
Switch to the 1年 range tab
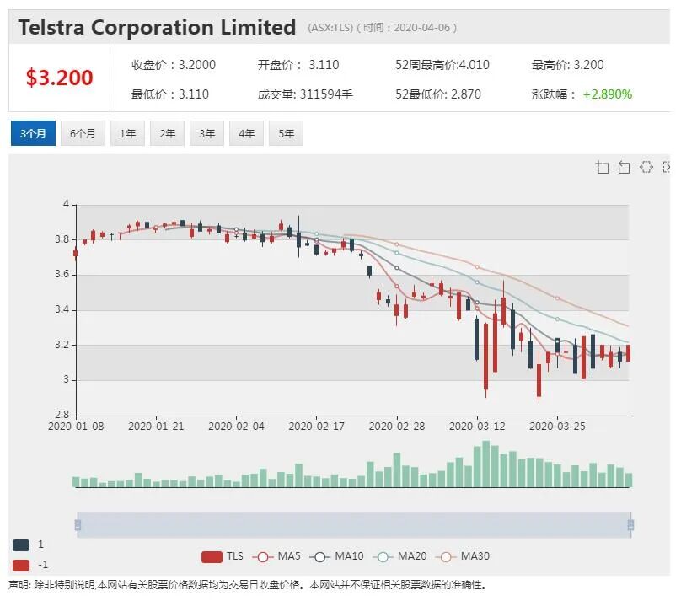point(128,133)
